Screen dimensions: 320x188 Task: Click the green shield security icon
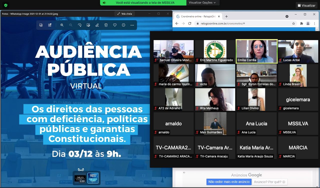click(x=6, y=5)
